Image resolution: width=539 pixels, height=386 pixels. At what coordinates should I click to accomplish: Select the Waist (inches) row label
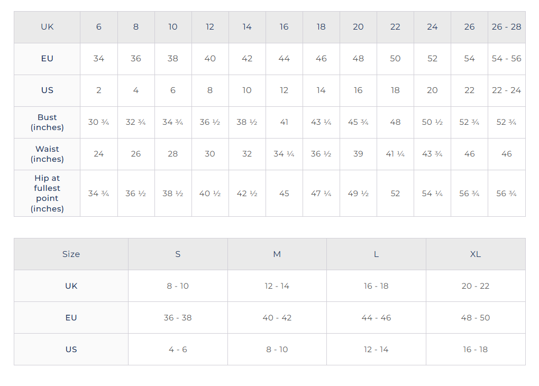click(47, 154)
